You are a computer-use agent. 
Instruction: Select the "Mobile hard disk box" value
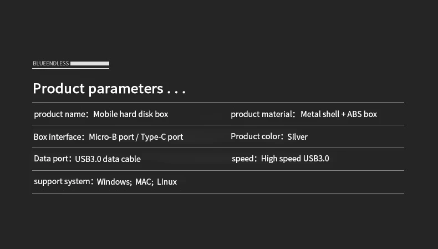130,114
